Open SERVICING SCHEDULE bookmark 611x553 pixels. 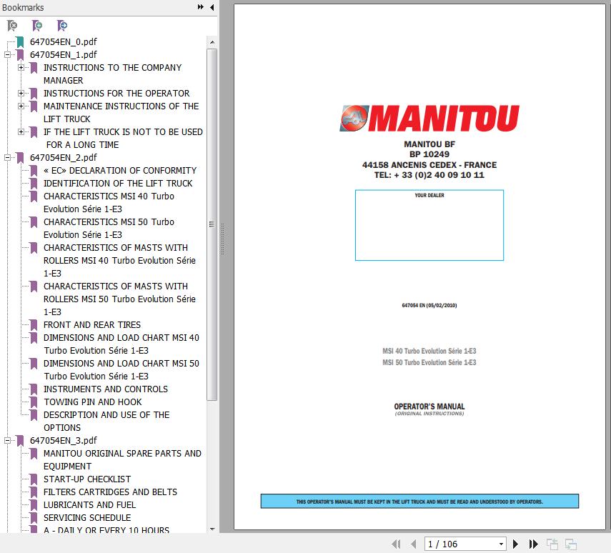pyautogui.click(x=87, y=517)
